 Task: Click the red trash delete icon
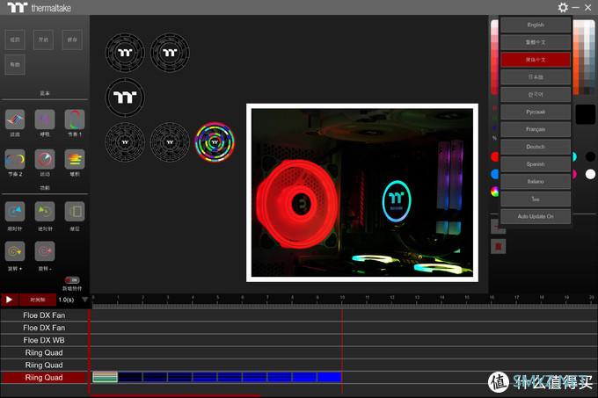[498, 246]
